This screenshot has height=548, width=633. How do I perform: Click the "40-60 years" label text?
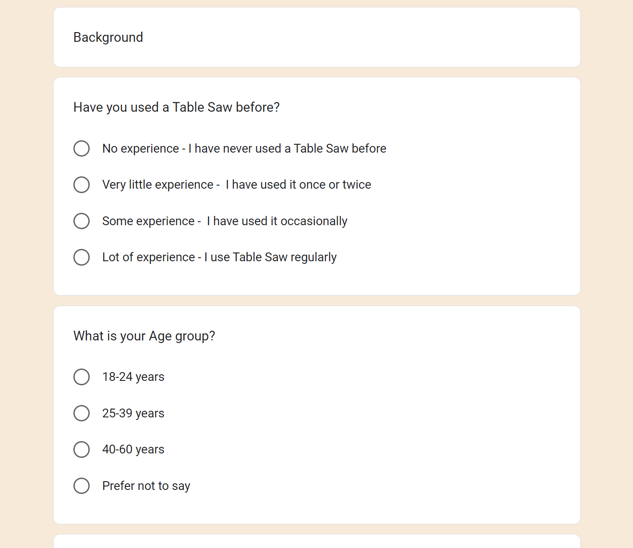point(133,449)
